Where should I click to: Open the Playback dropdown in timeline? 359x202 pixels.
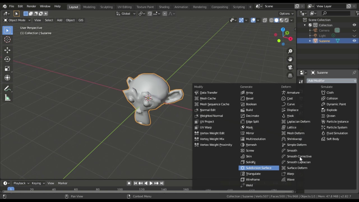coord(21,183)
